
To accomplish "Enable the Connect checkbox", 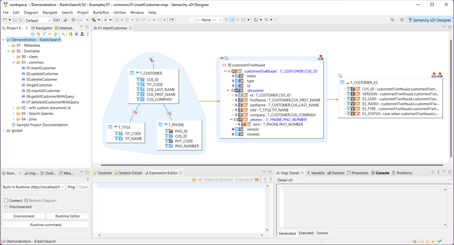I will [x=6, y=201].
